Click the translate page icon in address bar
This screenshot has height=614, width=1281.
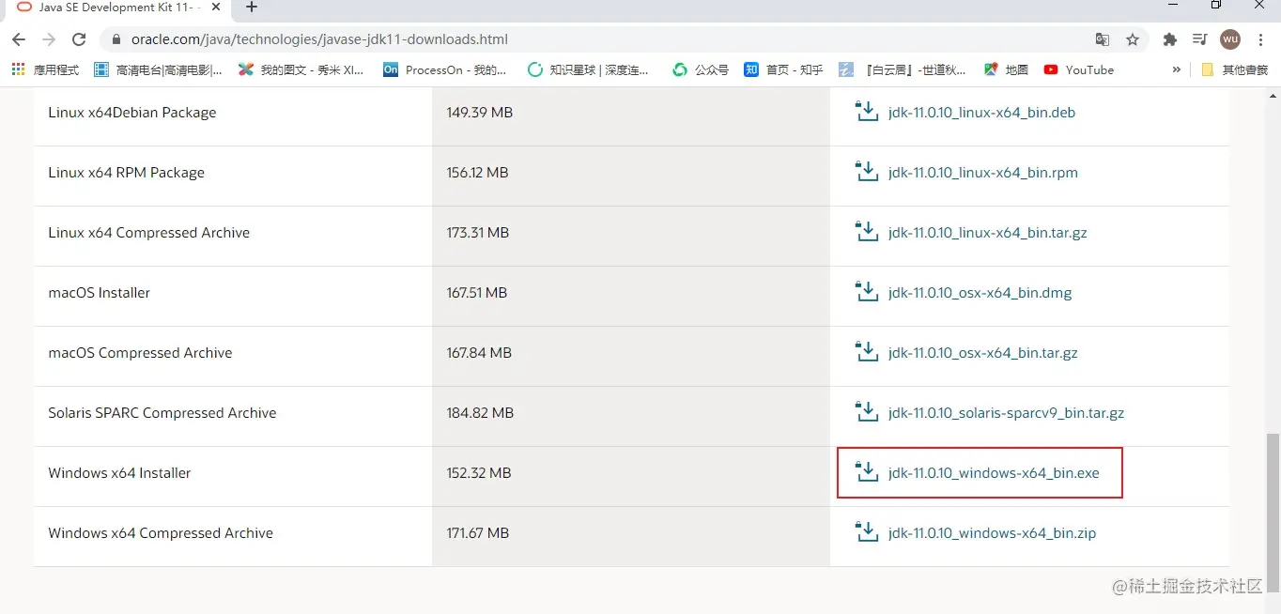click(1103, 39)
